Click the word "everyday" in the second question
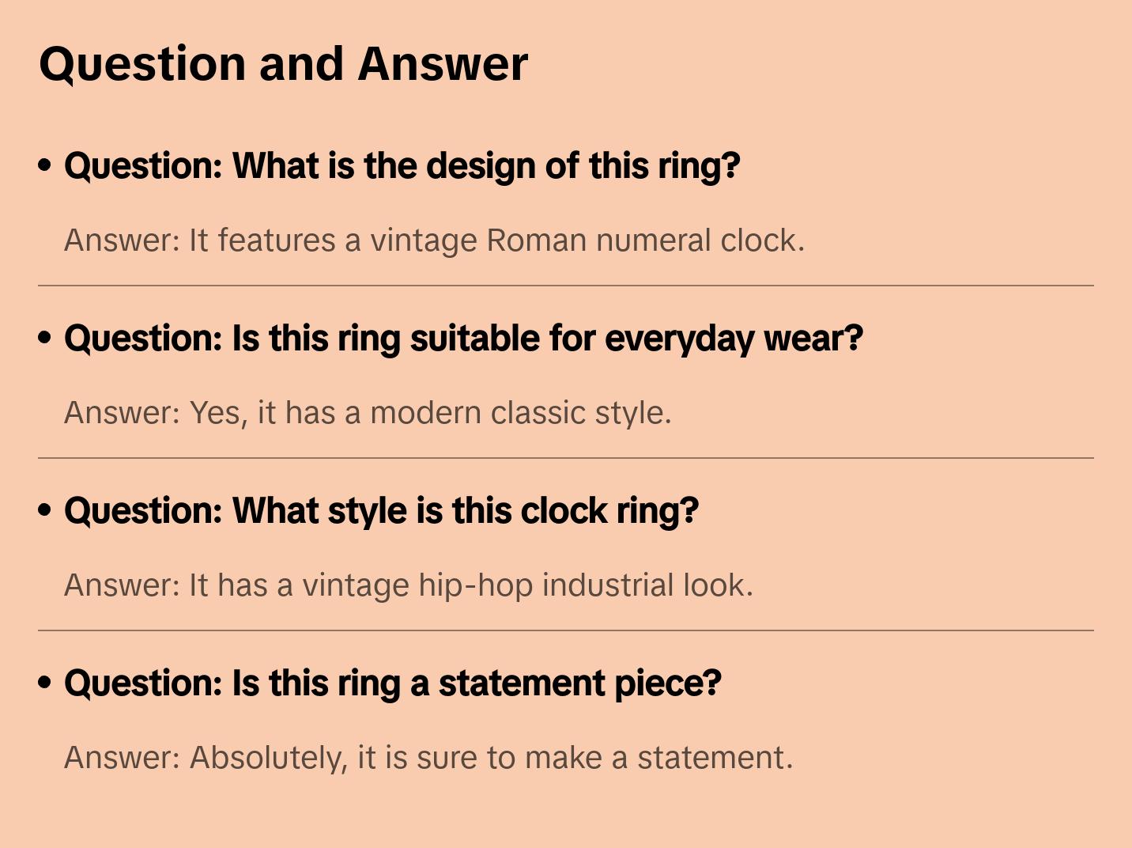1132x848 pixels. click(x=679, y=339)
